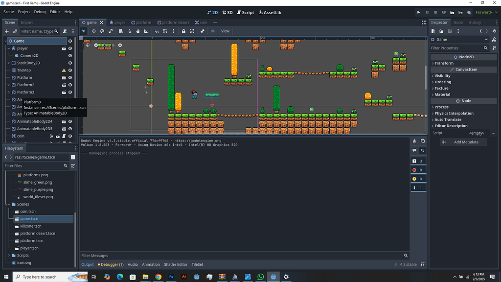Group selected node's children icon
This screenshot has height=282, width=501.
[x=192, y=31]
